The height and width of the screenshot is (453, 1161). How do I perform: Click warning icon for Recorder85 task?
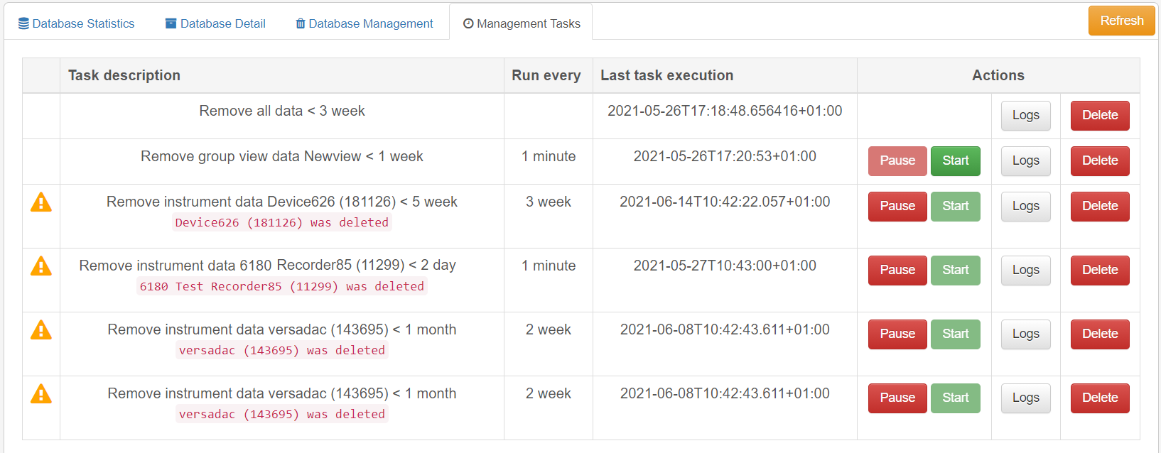[x=41, y=266]
